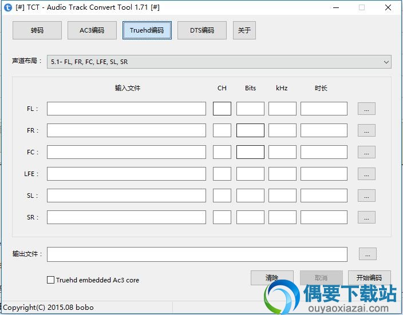Minimize the TCT window

pyautogui.click(x=336, y=7)
